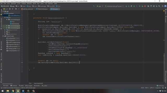Click the Select Opened File target icon
The width and height of the screenshot is (167, 93).
[x=10, y=9]
